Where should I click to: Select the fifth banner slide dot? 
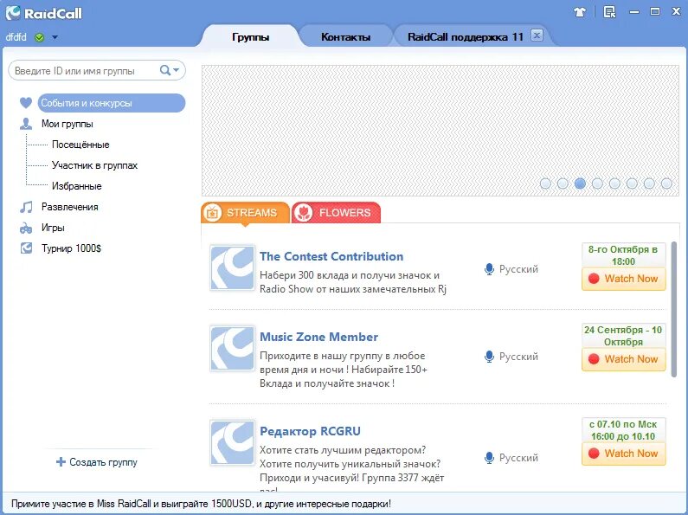(x=614, y=183)
